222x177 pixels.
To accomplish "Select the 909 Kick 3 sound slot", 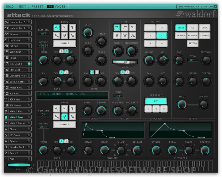I will pos(17,93).
